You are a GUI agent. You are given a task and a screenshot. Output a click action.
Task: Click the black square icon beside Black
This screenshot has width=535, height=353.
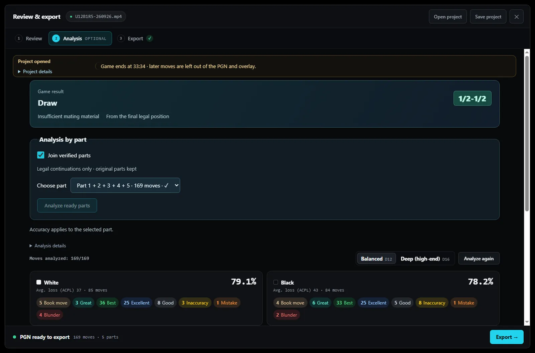pos(276,282)
